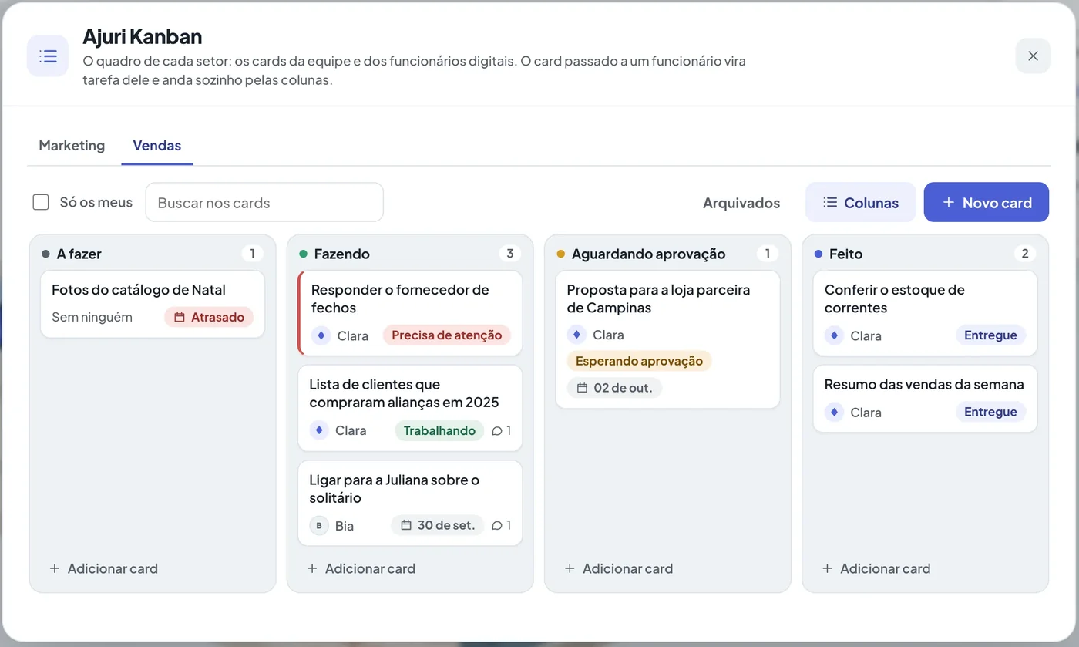Add a card to the Aguardando aprovação column

619,568
